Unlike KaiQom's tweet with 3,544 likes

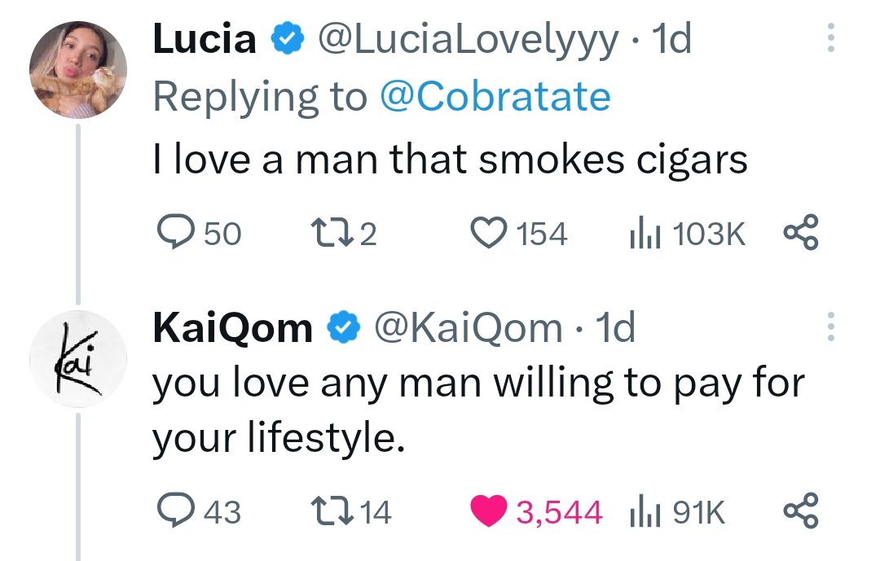coord(536,511)
